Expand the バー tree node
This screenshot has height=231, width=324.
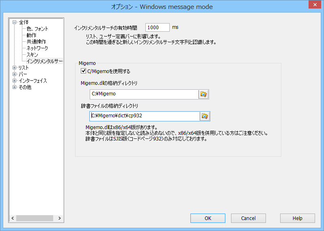14,74
